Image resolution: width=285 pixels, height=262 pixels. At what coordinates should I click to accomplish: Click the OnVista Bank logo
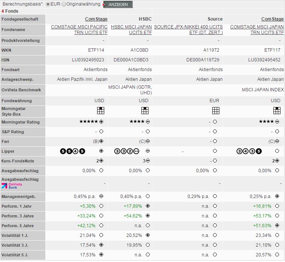tap(12, 186)
